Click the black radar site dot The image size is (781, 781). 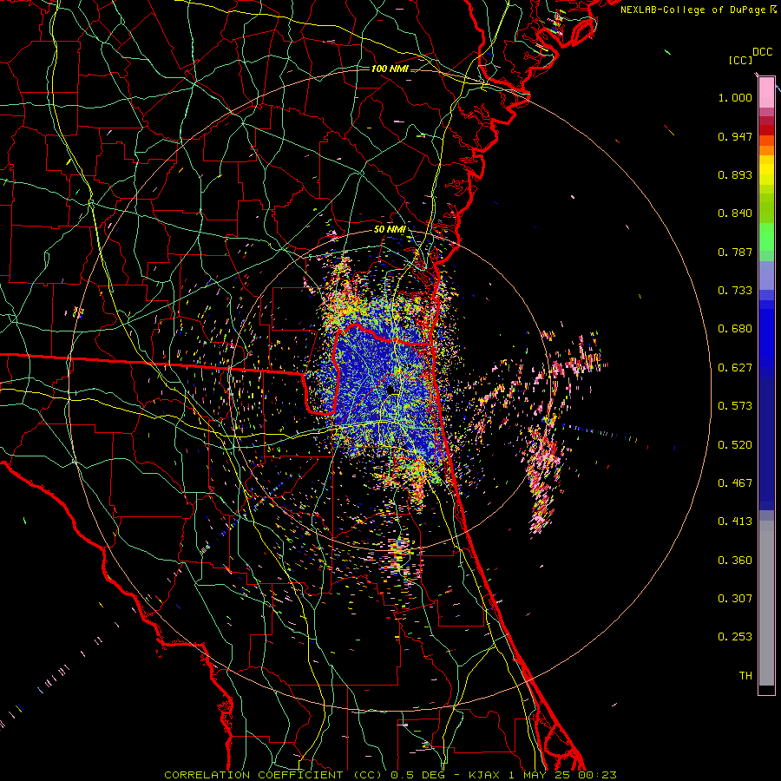click(x=390, y=390)
